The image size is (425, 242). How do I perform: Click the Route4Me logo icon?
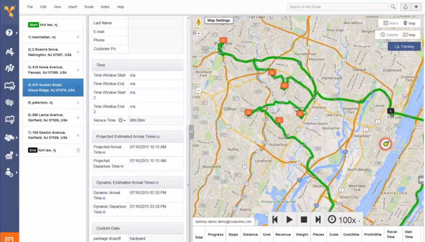click(10, 11)
